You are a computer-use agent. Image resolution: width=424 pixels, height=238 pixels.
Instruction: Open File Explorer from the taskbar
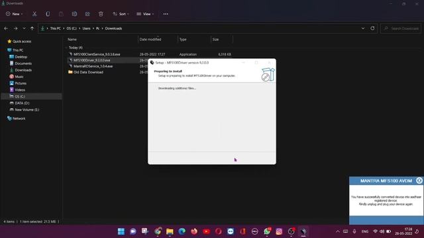click(170, 231)
